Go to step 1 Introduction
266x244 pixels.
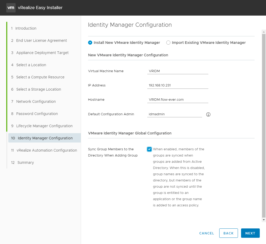click(x=24, y=28)
